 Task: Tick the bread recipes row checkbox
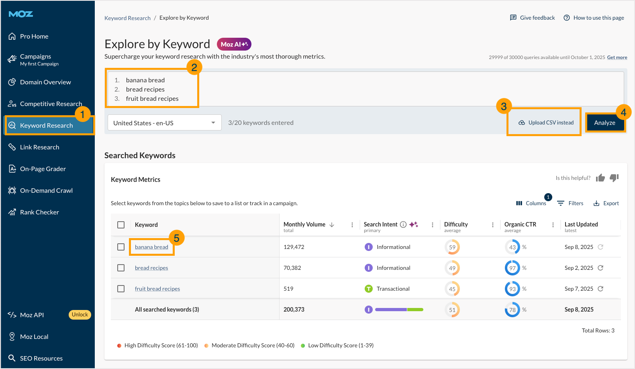121,268
